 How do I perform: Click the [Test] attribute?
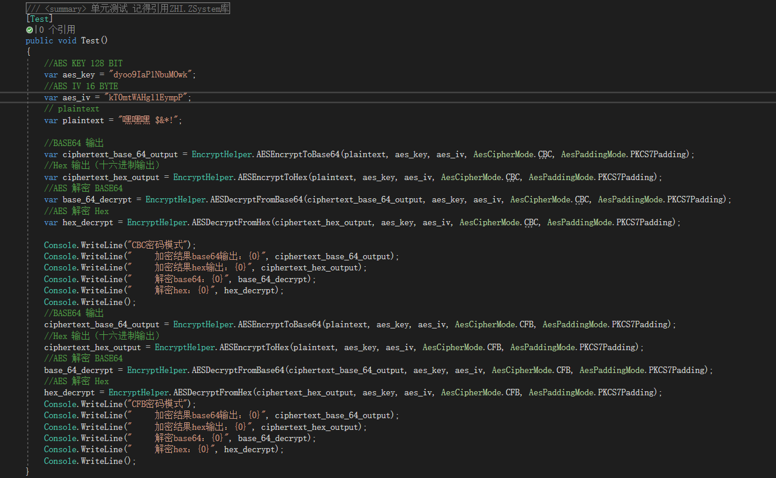click(39, 18)
